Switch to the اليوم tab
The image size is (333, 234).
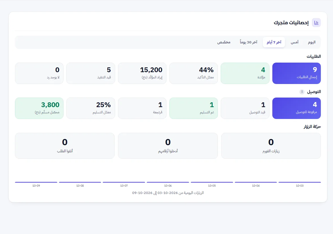point(312,42)
